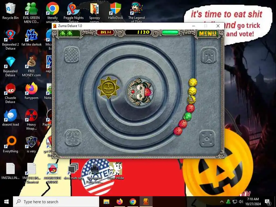Click Zuma Deluxe taskbar button
The width and height of the screenshot is (276, 207).
coord(146,202)
